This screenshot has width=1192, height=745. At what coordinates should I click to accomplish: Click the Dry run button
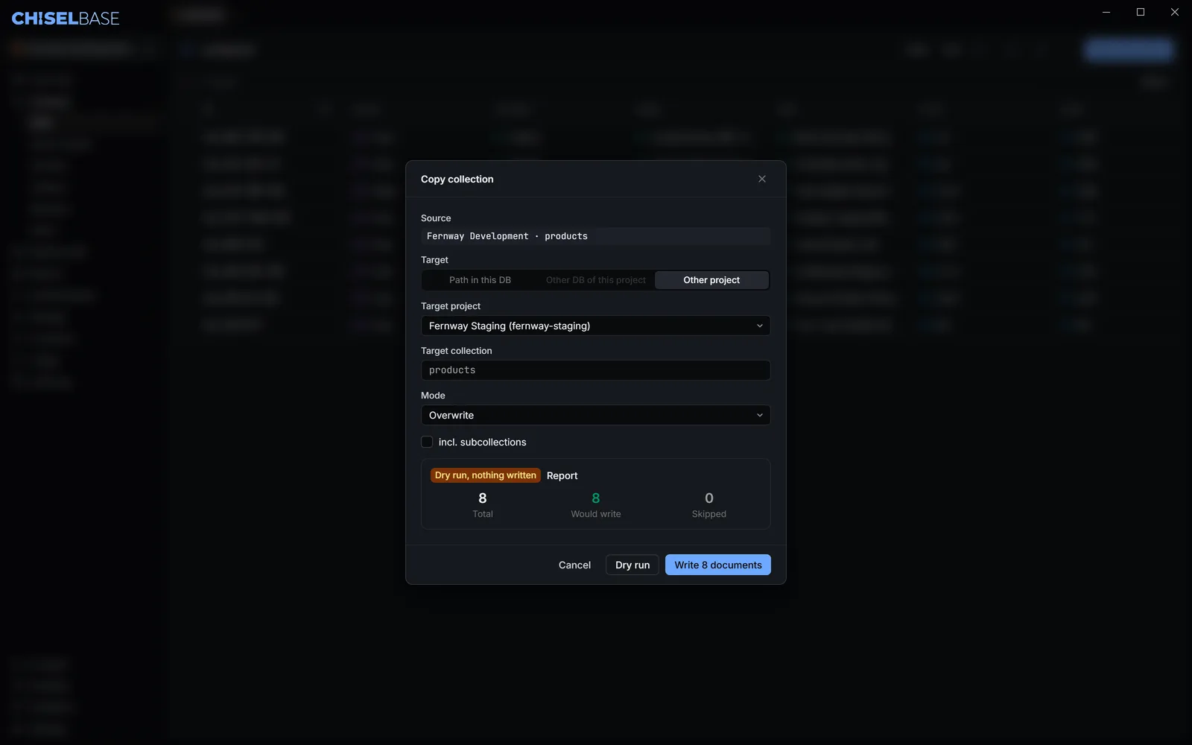pos(633,565)
